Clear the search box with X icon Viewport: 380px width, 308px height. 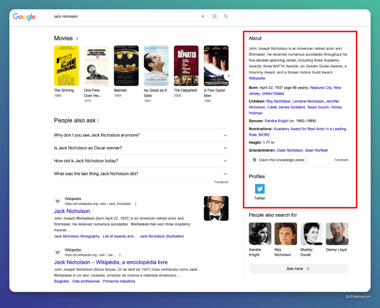point(203,16)
